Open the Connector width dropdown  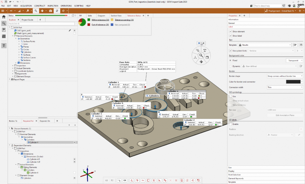(x=285, y=87)
